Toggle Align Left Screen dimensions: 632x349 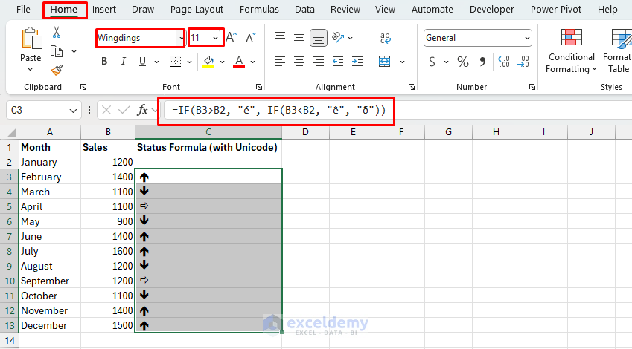click(x=280, y=61)
